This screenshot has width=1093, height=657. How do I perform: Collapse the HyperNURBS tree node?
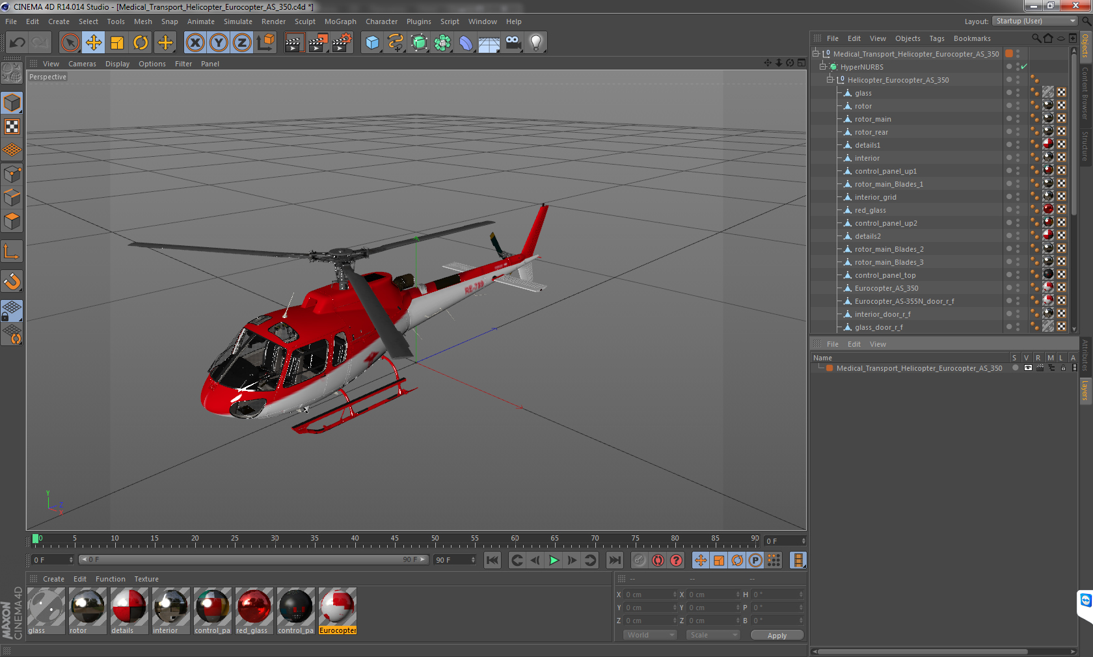point(822,66)
